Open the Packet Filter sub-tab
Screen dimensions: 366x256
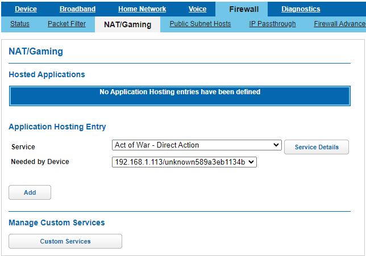(66, 24)
